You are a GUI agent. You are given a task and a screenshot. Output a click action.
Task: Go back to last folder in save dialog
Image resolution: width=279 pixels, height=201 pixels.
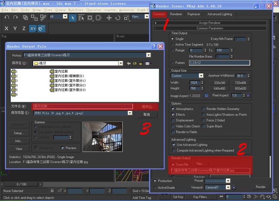click(x=129, y=63)
